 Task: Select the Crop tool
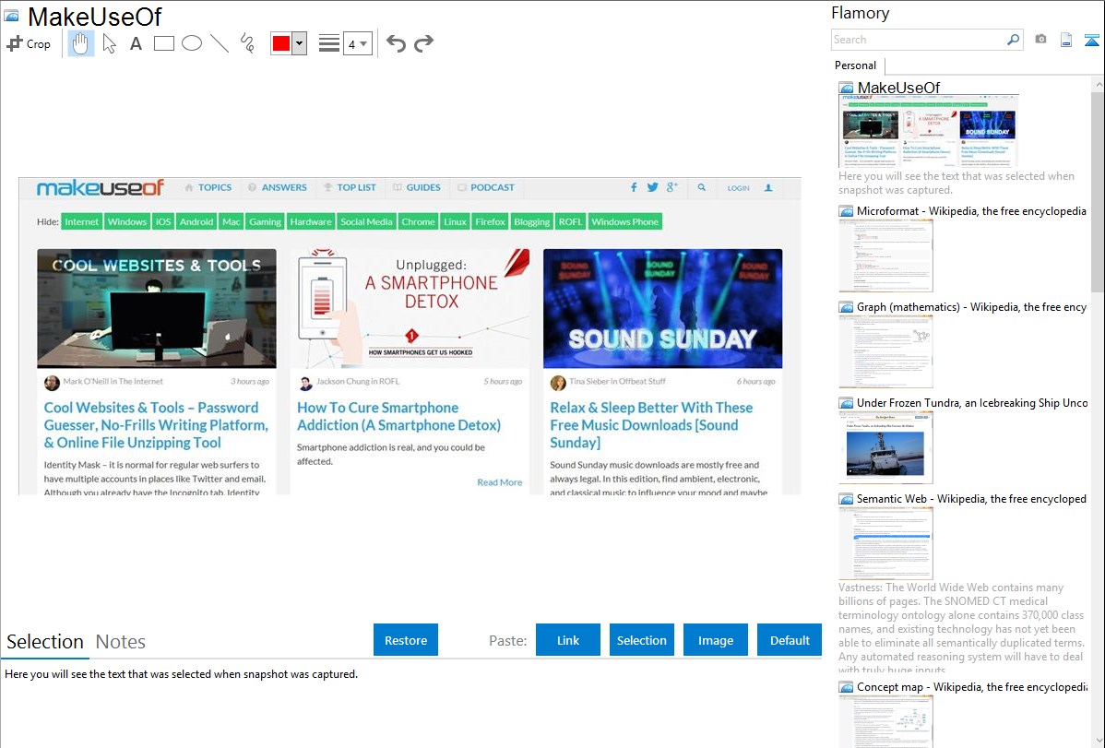[29, 43]
